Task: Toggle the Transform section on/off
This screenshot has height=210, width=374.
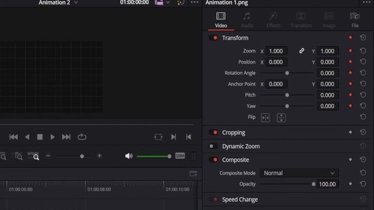Action: tap(213, 38)
